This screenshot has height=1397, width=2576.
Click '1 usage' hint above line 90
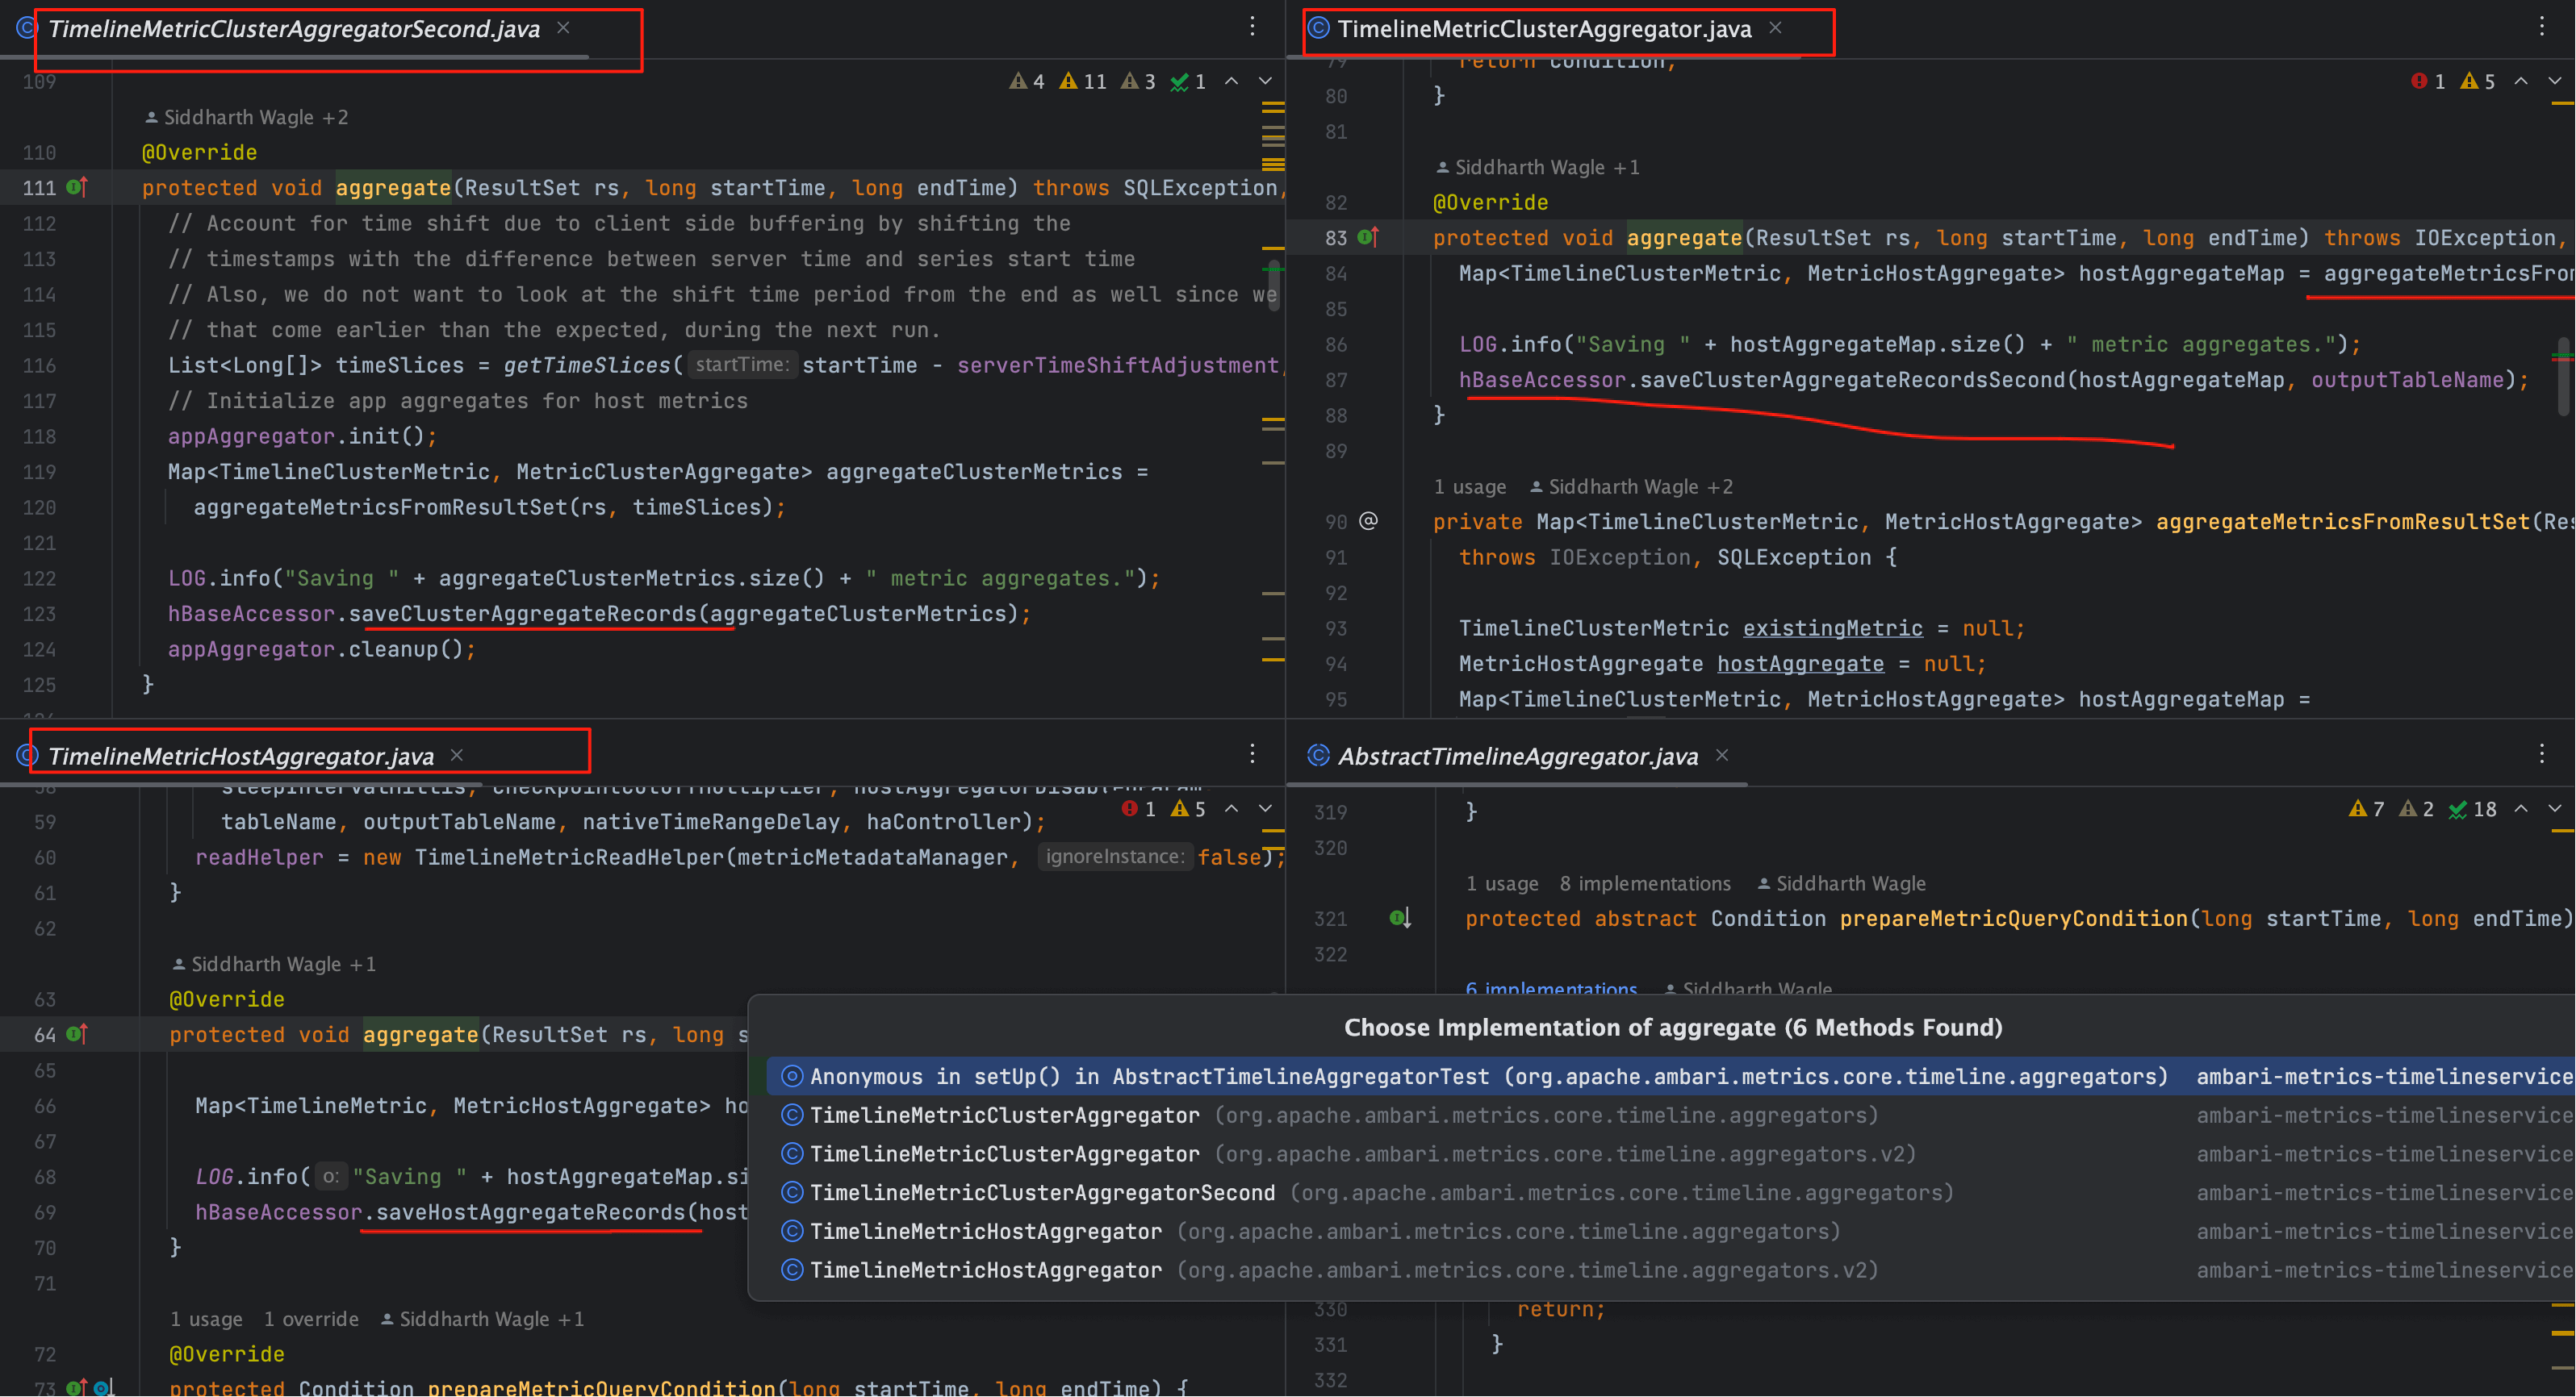tap(1470, 486)
